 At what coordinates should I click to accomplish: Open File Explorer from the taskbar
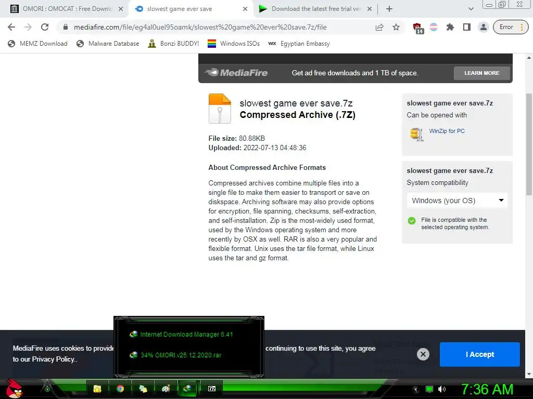(97, 389)
